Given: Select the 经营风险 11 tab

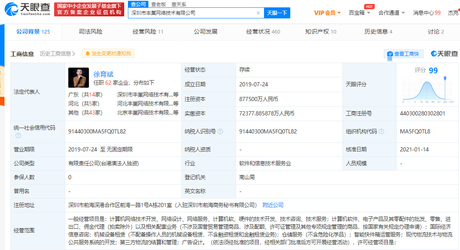Looking at the screenshot, I should coord(148,32).
